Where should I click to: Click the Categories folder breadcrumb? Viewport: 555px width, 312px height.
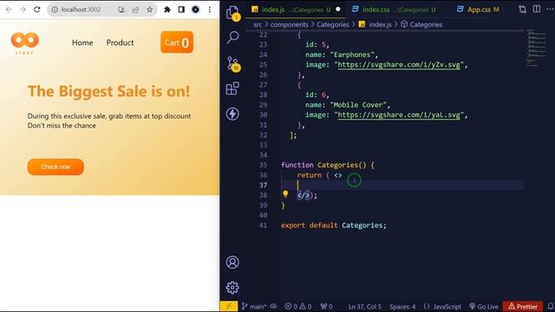(333, 24)
